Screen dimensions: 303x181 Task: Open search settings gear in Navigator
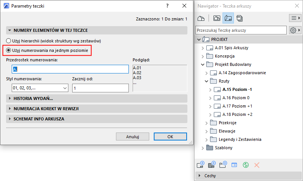[x=295, y=30]
